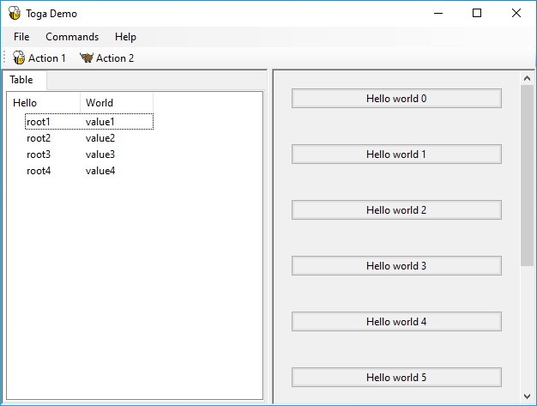Open the Commands menu

coord(72,37)
